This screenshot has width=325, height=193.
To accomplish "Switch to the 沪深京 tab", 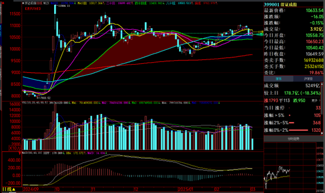I will [x=308, y=79].
